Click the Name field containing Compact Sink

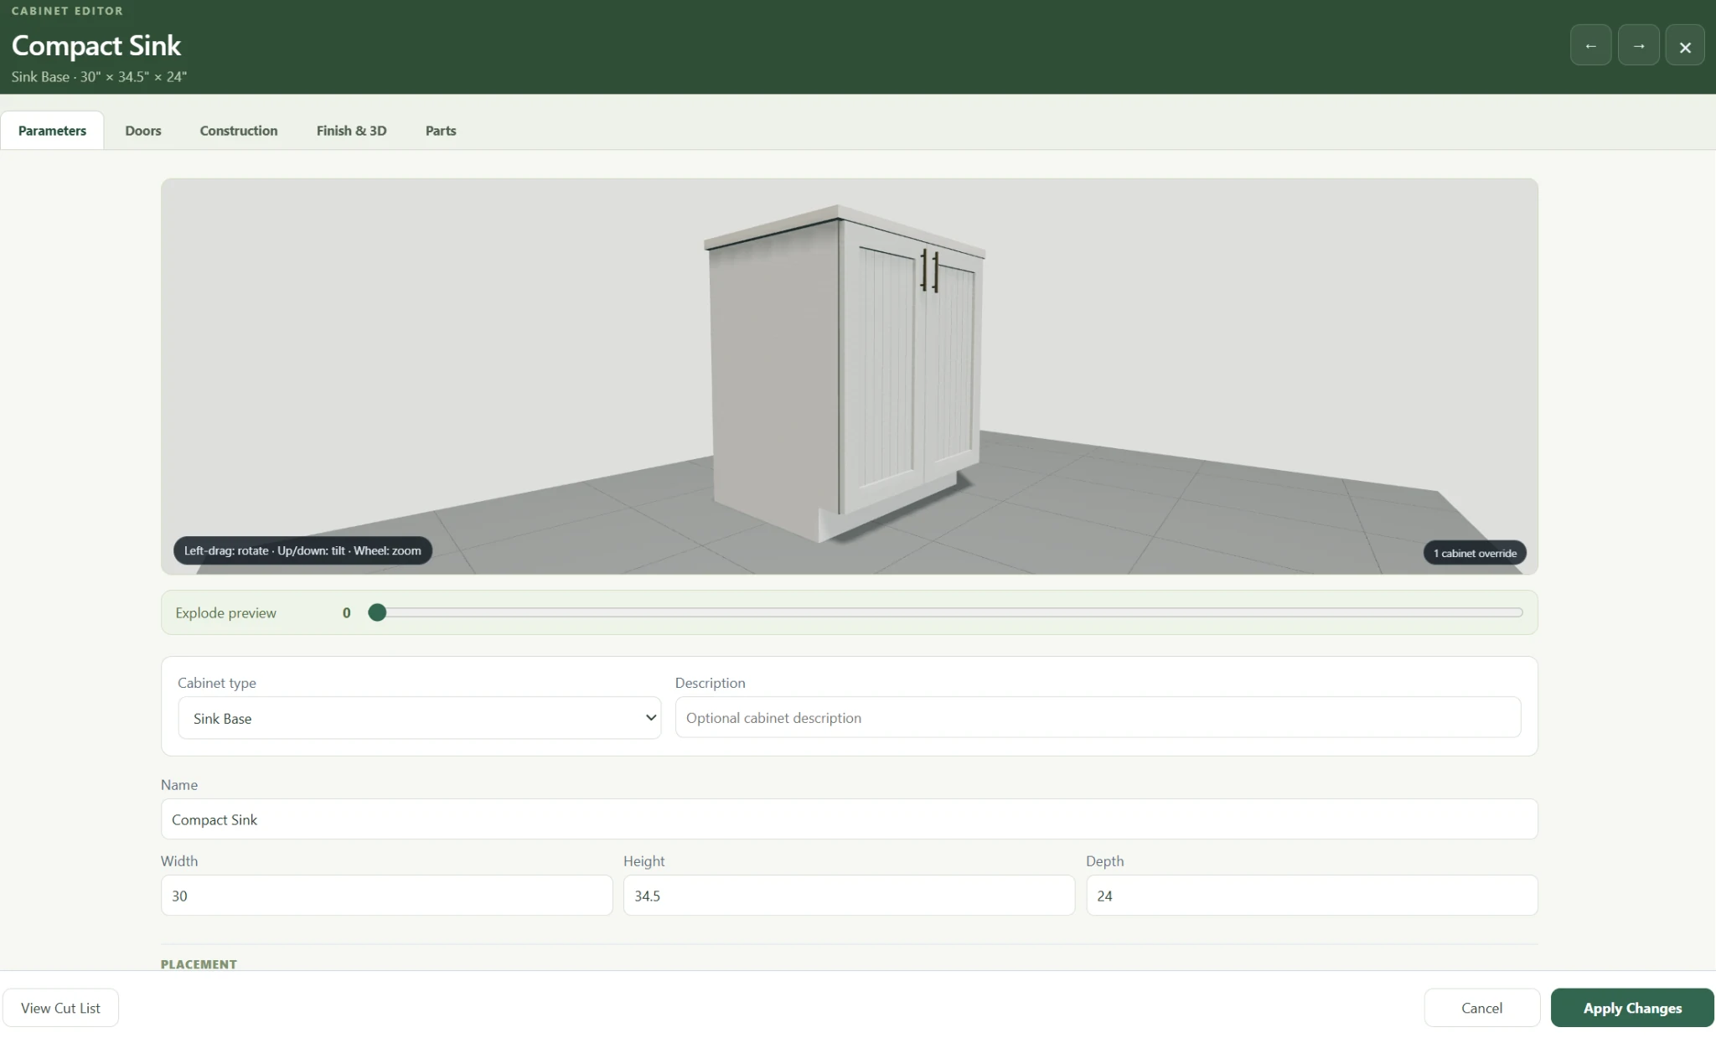tap(849, 819)
